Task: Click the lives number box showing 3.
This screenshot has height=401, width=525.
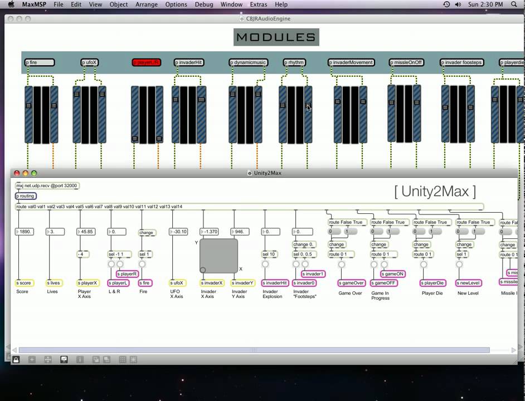Action: 55,232
